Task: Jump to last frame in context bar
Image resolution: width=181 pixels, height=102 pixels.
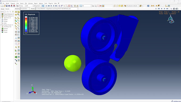Action: click(167, 9)
